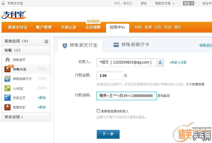The height and width of the screenshot is (143, 212).
Task: Click +添加 next to 我要收款
Action: (42, 107)
